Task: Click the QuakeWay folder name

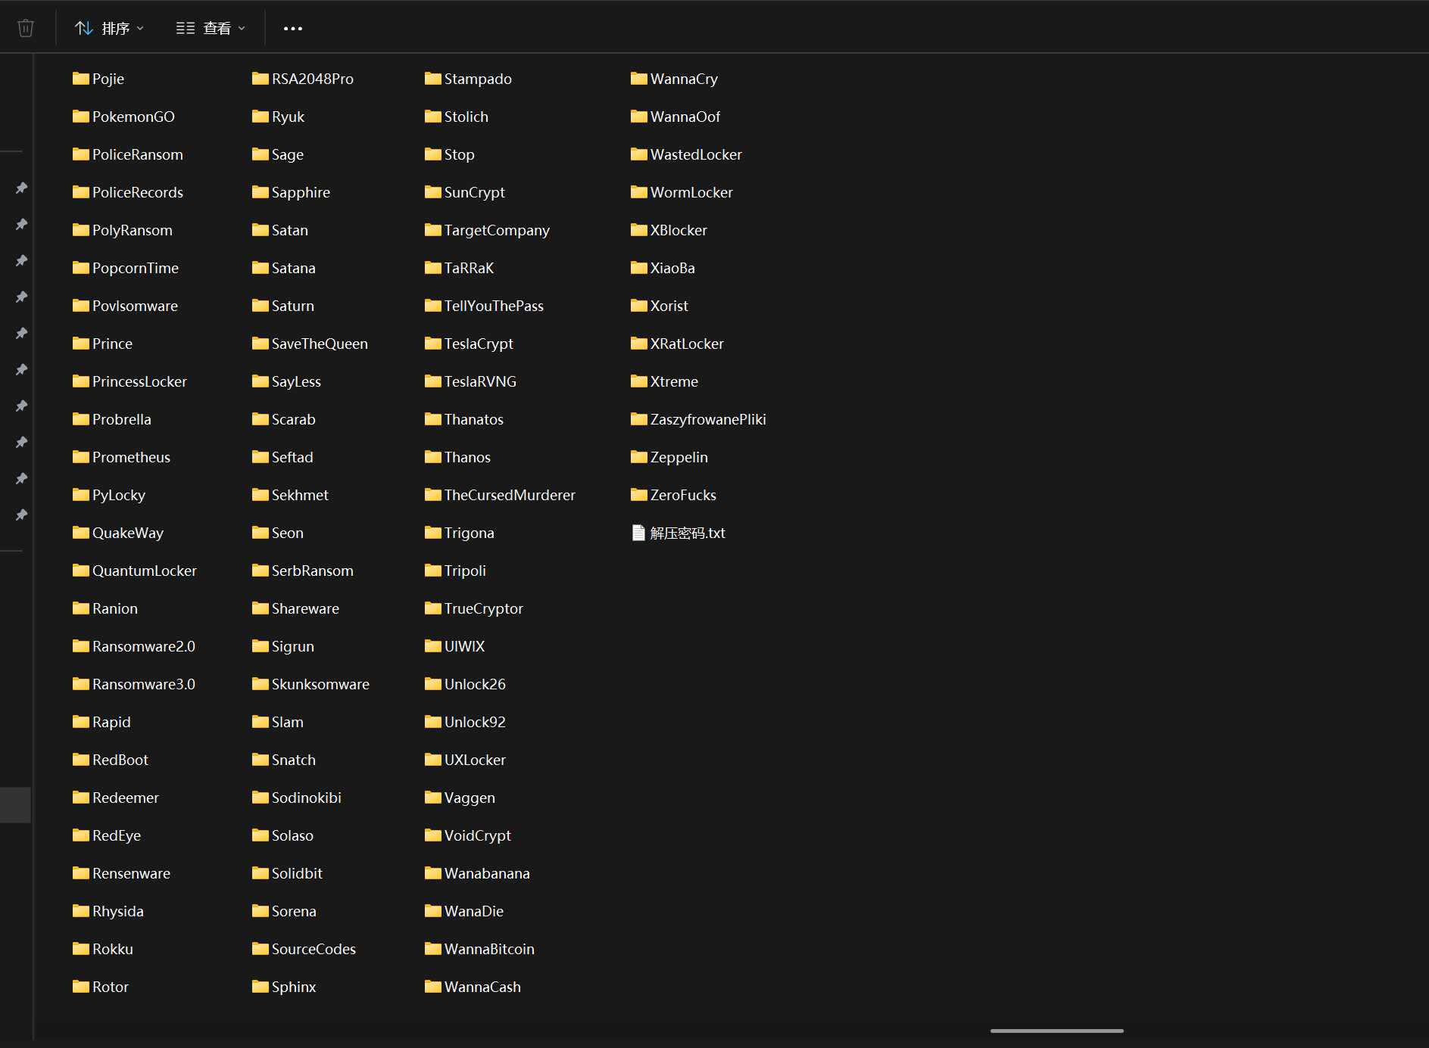Action: click(128, 533)
